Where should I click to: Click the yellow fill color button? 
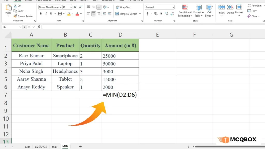click(x=69, y=14)
